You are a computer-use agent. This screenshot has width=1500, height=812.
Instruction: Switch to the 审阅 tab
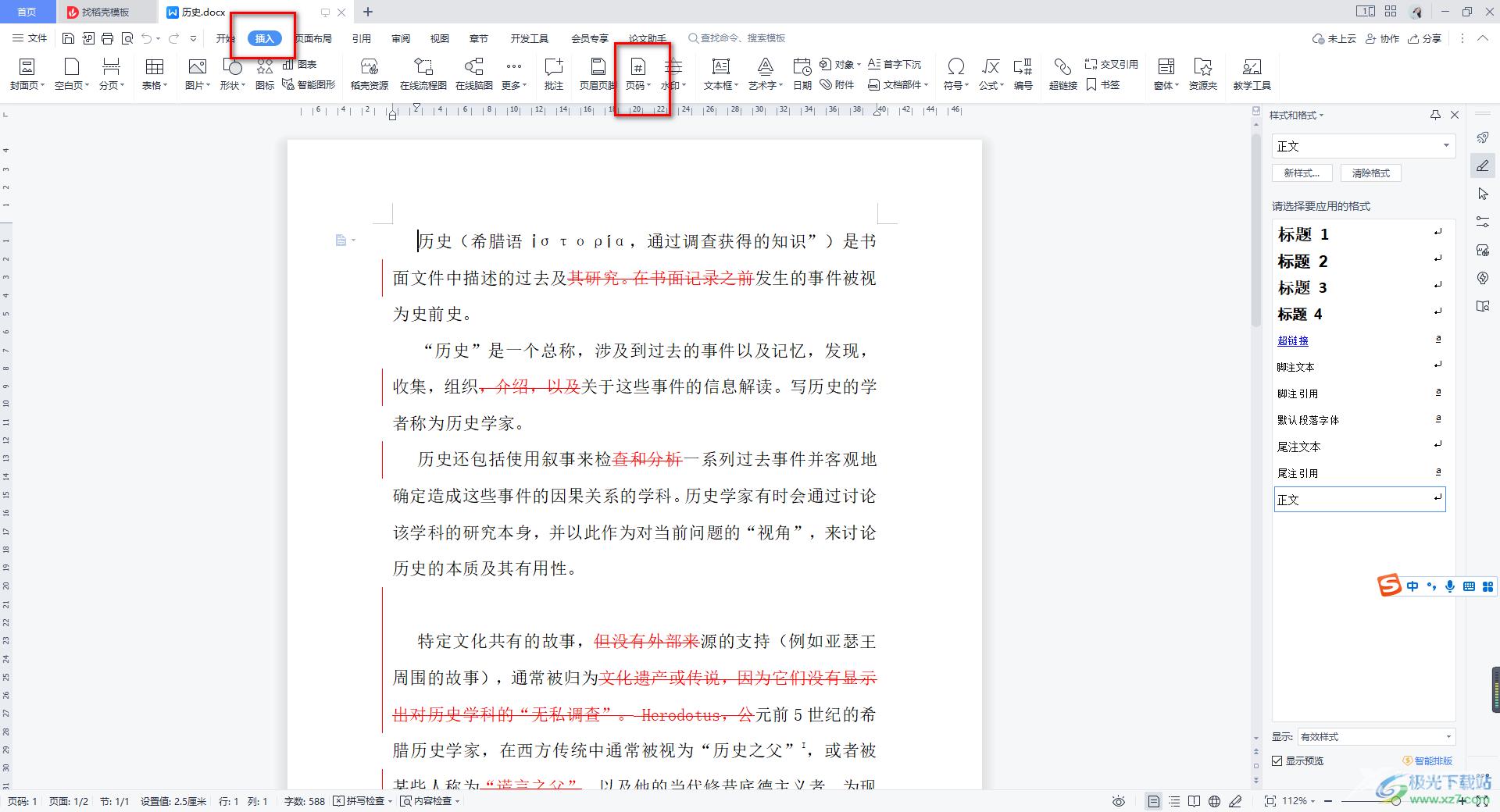click(401, 38)
